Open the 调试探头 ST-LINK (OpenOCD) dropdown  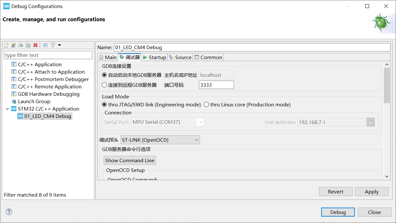point(160,140)
